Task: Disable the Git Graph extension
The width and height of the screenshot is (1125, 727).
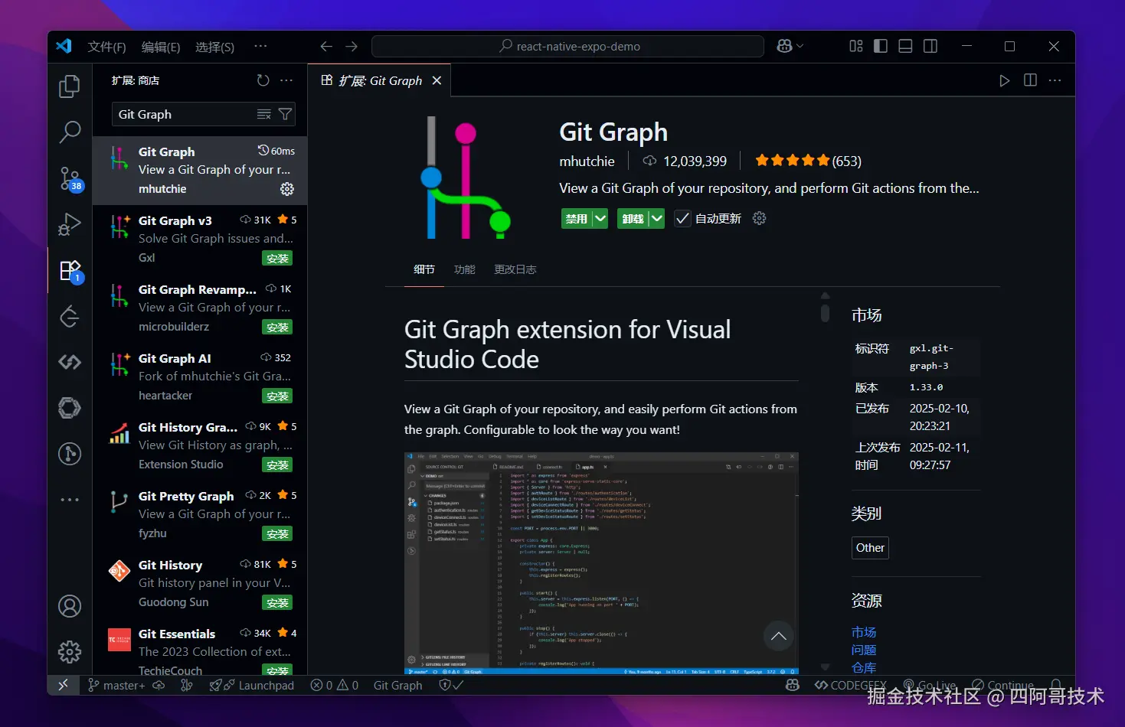Action: click(577, 218)
